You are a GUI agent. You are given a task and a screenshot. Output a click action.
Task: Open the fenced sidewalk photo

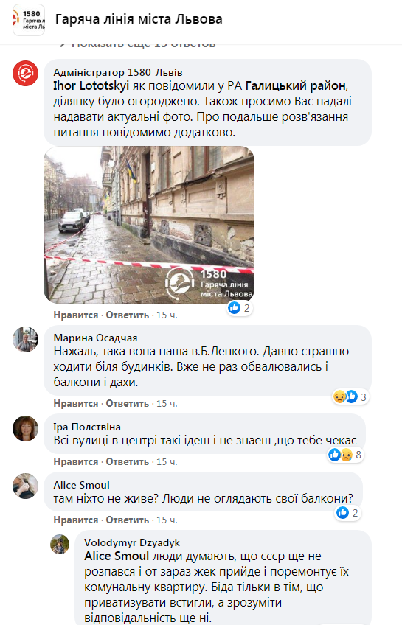click(149, 225)
